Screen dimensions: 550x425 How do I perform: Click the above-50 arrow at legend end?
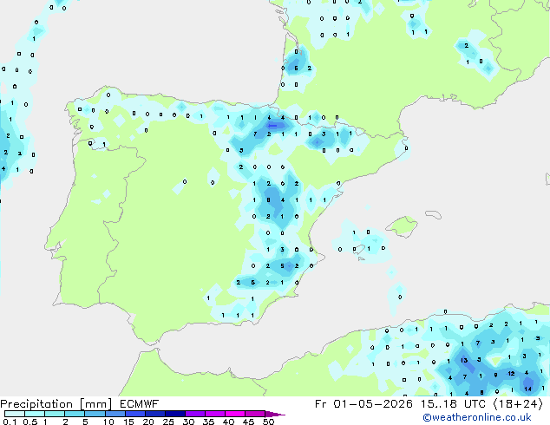(275, 414)
